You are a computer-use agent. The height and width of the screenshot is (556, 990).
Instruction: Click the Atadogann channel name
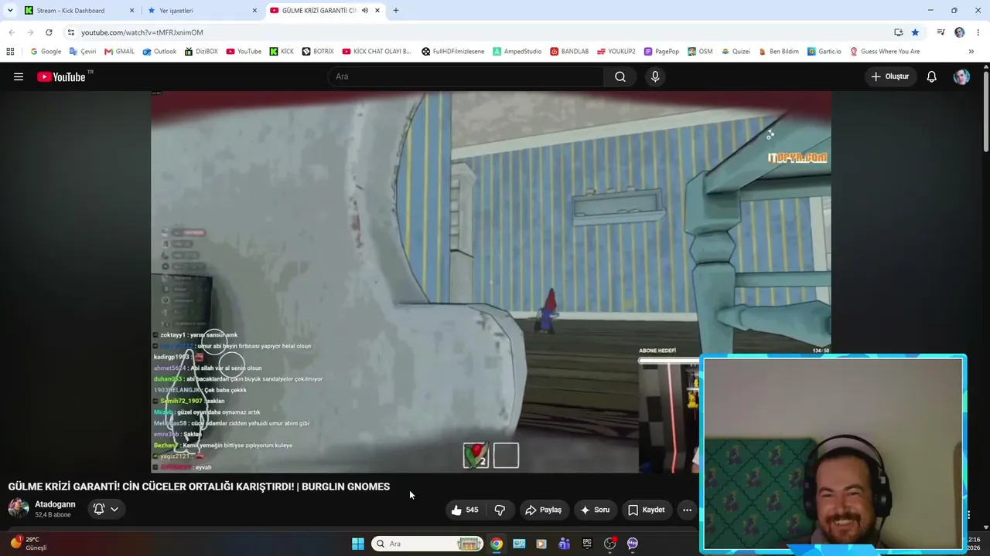(x=55, y=504)
